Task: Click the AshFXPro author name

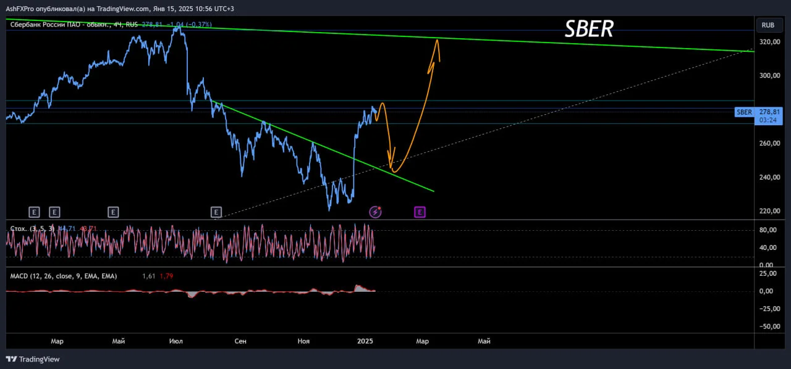Action: 20,9
